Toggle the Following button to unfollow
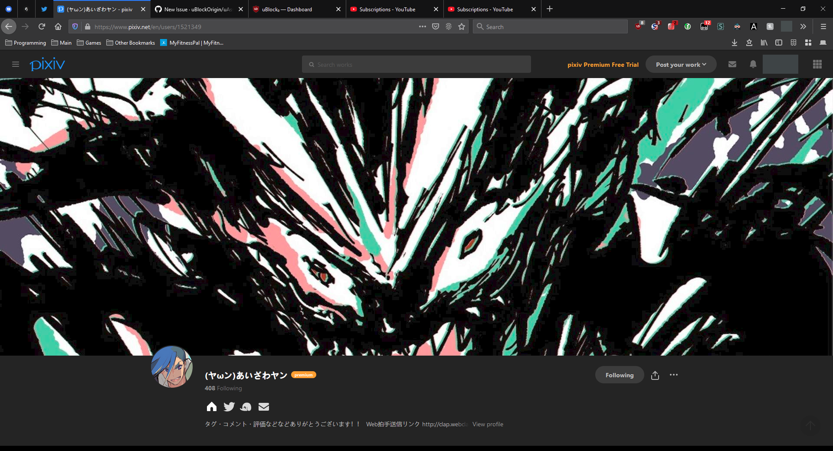833x451 pixels. point(619,375)
